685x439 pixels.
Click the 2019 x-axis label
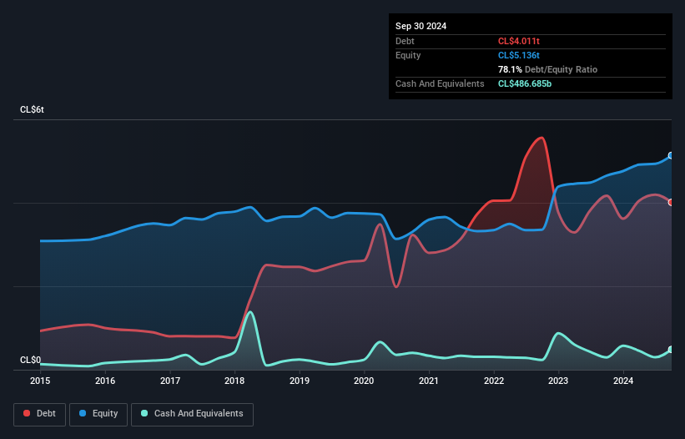pos(300,381)
